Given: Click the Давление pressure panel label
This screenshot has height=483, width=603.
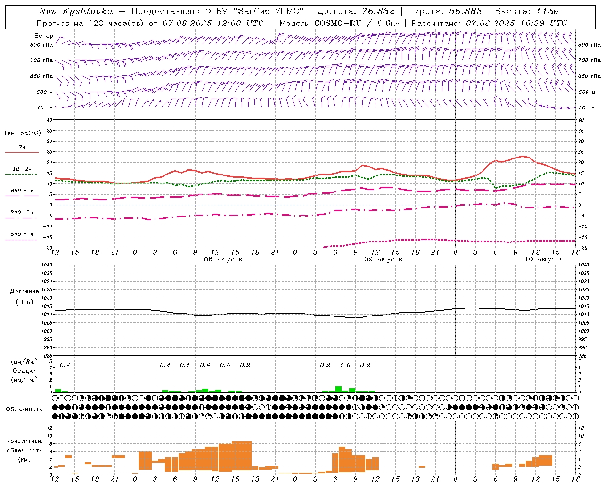Looking at the screenshot, I should click(x=24, y=291).
